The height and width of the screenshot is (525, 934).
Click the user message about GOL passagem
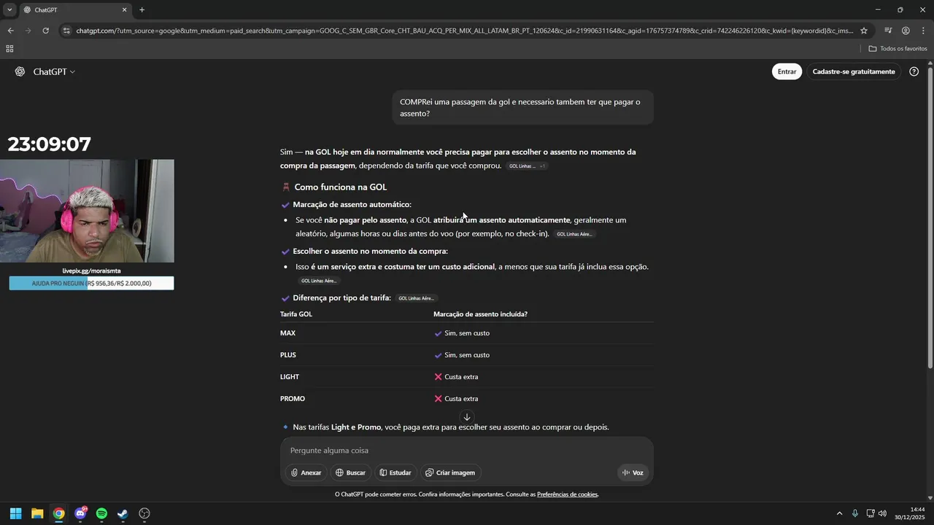pos(522,108)
